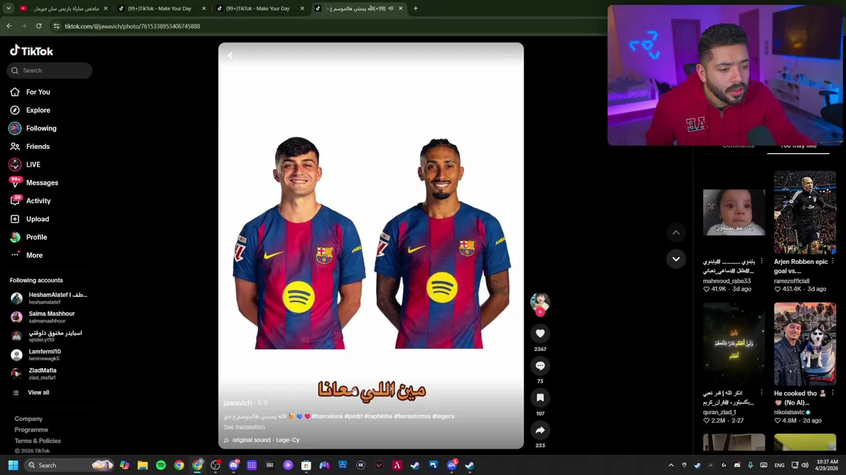
Task: Reload the TikTok page
Action: (38, 26)
